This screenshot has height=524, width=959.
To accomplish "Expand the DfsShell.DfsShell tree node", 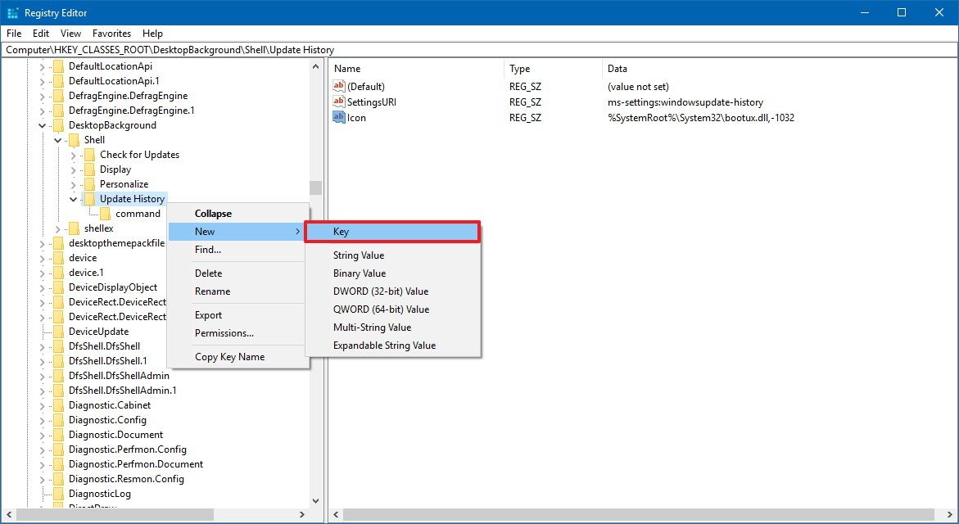I will pyautogui.click(x=42, y=346).
